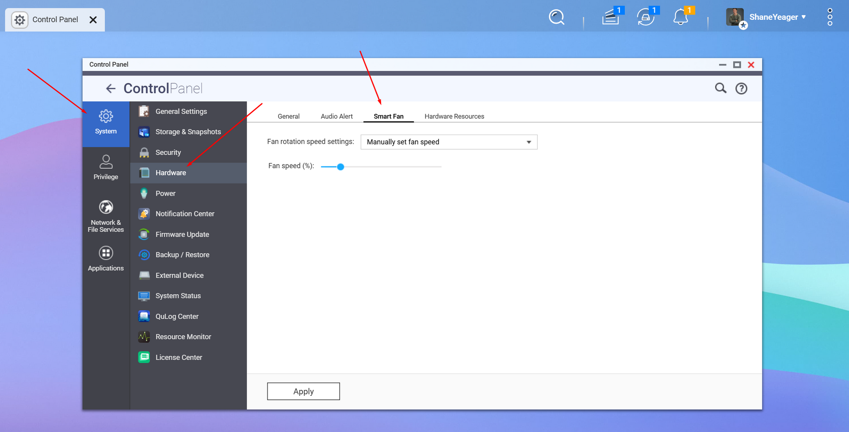The height and width of the screenshot is (432, 849).
Task: Switch to the General tab
Action: 289,116
